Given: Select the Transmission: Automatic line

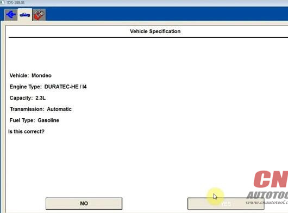Looking at the screenshot, I should pos(41,109).
